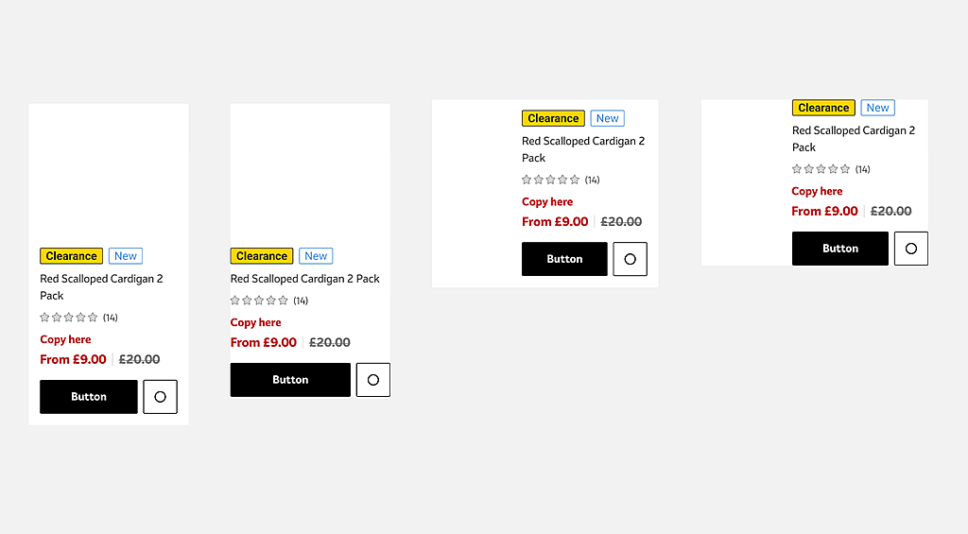Click star rating in first product card
This screenshot has height=534, width=968.
coord(69,318)
